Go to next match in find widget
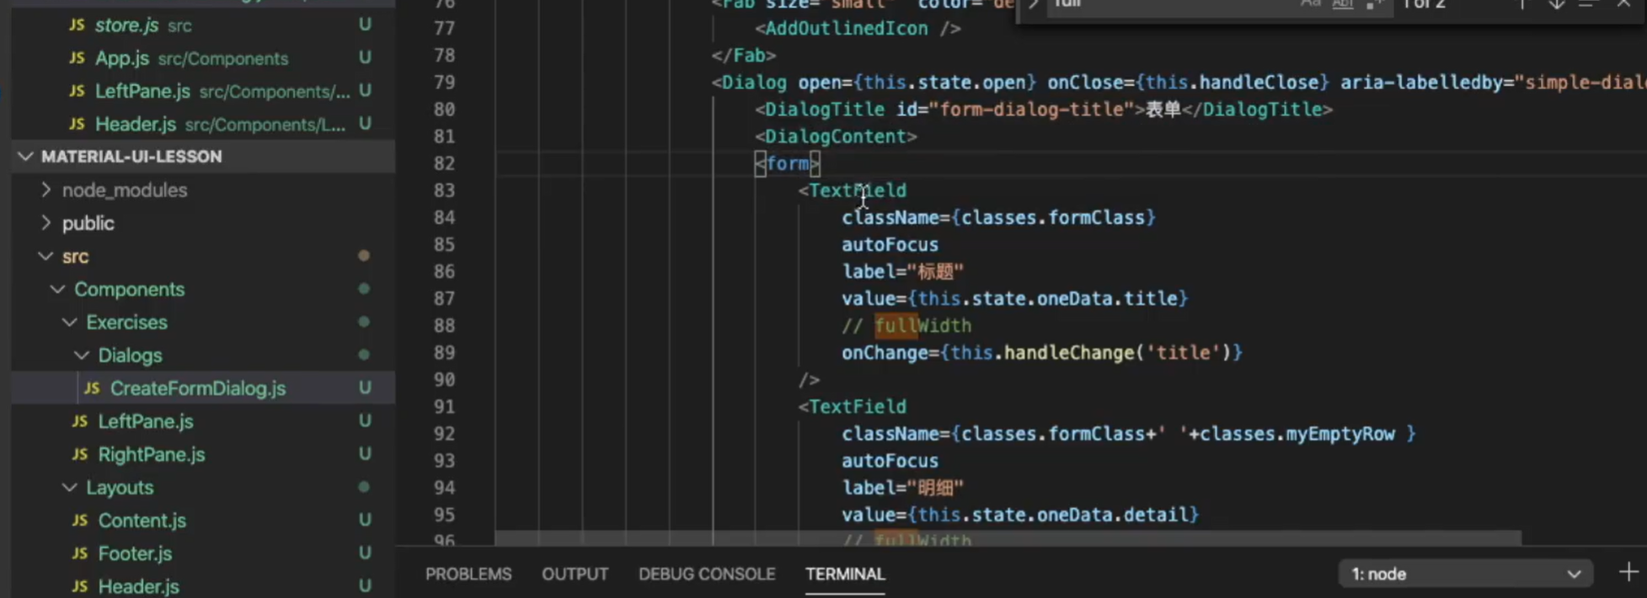The height and width of the screenshot is (598, 1647). tap(1556, 4)
